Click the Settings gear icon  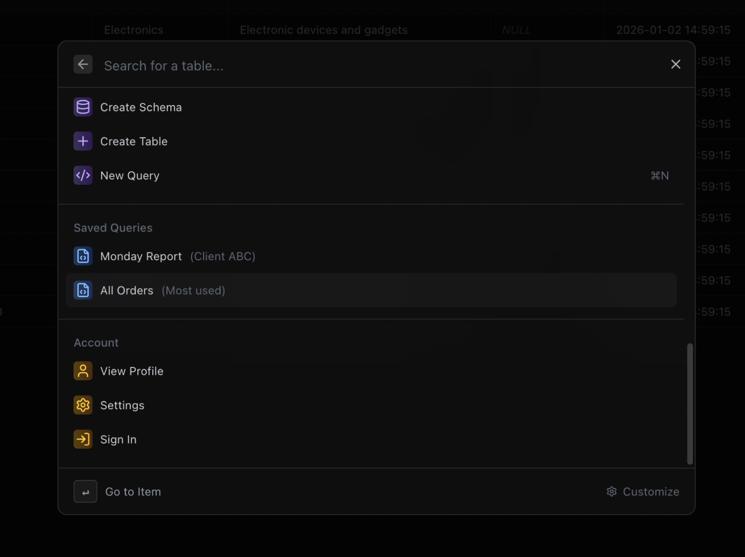pyautogui.click(x=83, y=405)
